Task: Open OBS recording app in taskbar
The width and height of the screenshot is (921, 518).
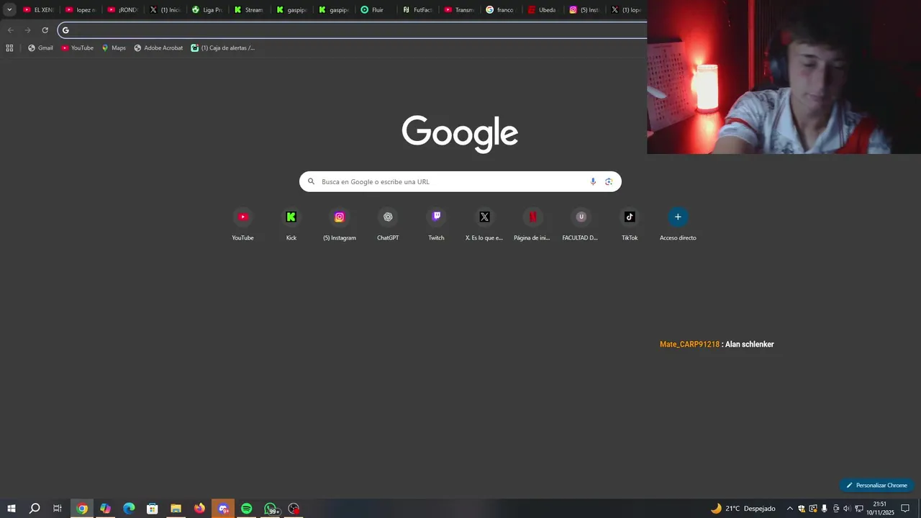Action: coord(294,509)
